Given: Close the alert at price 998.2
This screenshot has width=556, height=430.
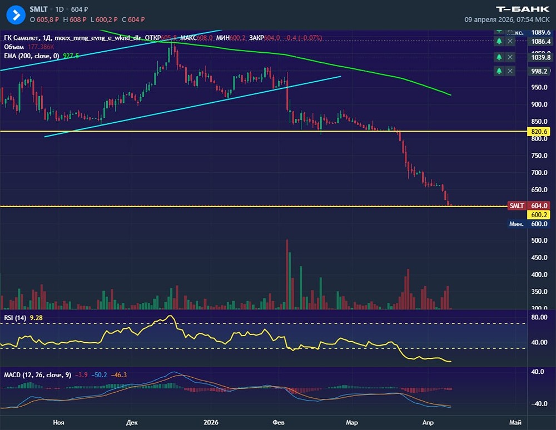Looking at the screenshot, I should tap(510, 71).
